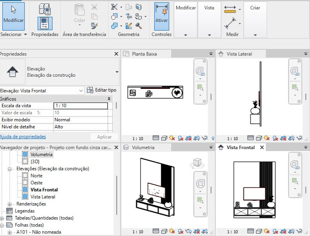310x236 pixels.
Task: Select Norte elevation in project browser
Action: coord(36,175)
